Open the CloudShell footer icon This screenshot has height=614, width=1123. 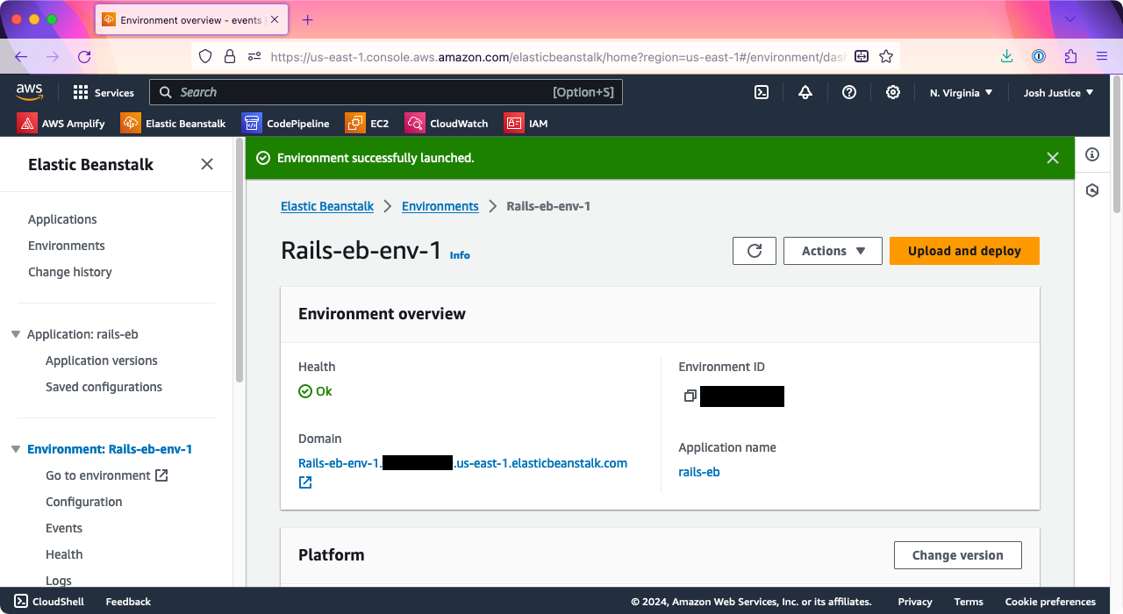click(20, 602)
